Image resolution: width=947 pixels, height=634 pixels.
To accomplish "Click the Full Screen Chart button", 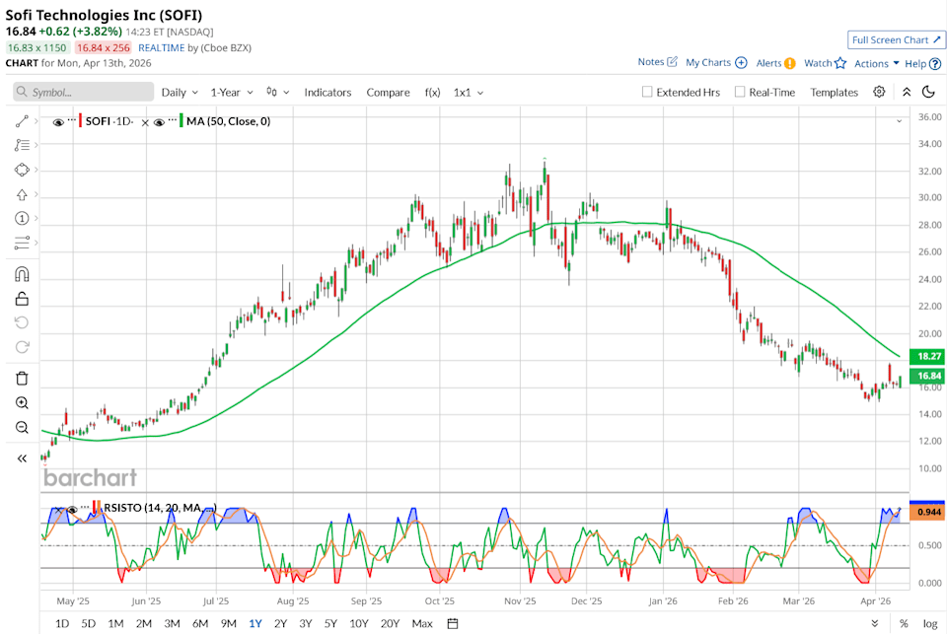I will [894, 39].
